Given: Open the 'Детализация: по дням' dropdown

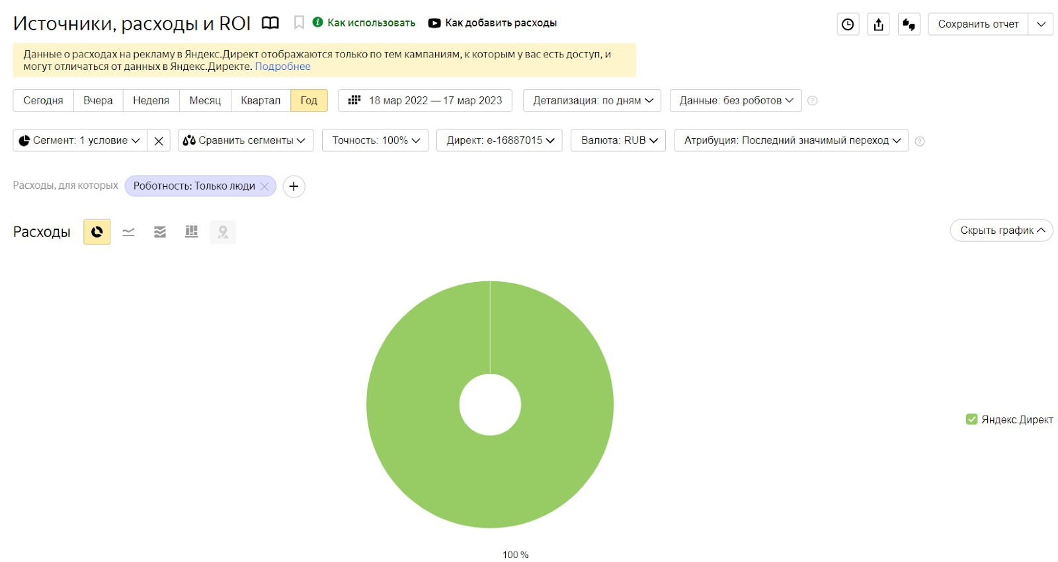Looking at the screenshot, I should click(x=592, y=100).
